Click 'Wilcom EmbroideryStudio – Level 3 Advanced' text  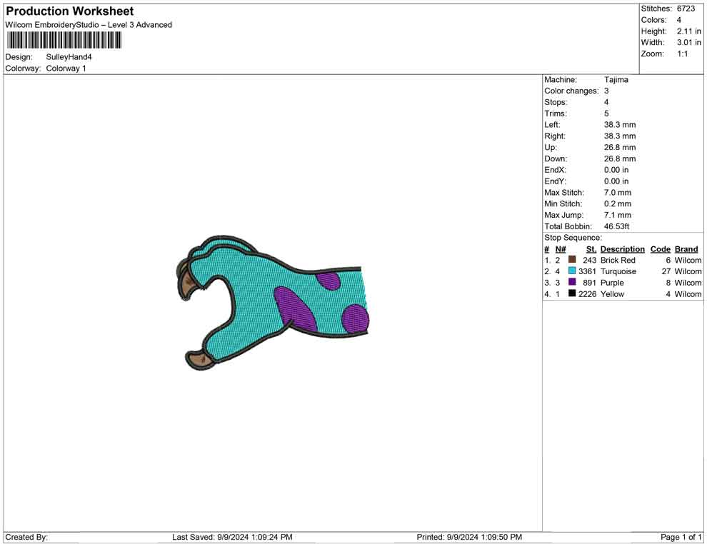tap(89, 25)
